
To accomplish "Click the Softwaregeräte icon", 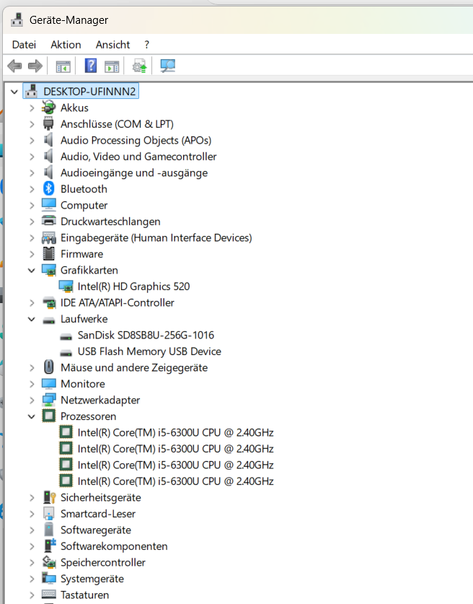I will 49,530.
